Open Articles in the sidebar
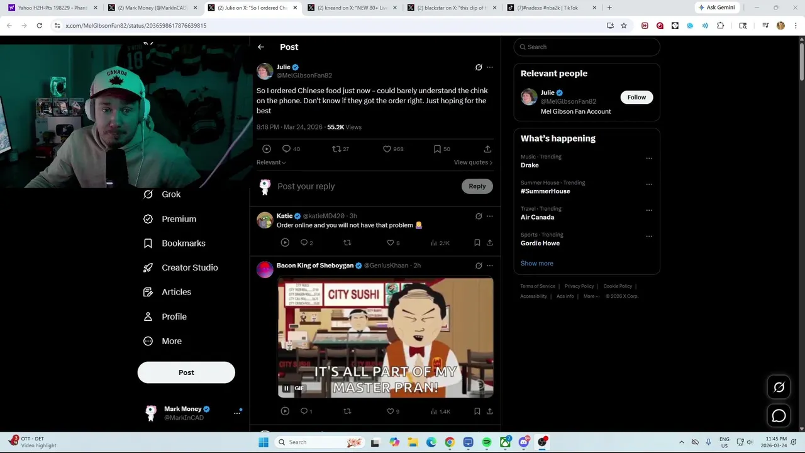 [x=167, y=292]
